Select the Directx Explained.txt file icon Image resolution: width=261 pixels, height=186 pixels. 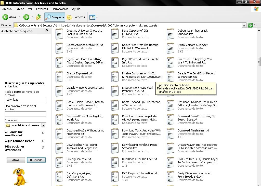[x=59, y=76]
